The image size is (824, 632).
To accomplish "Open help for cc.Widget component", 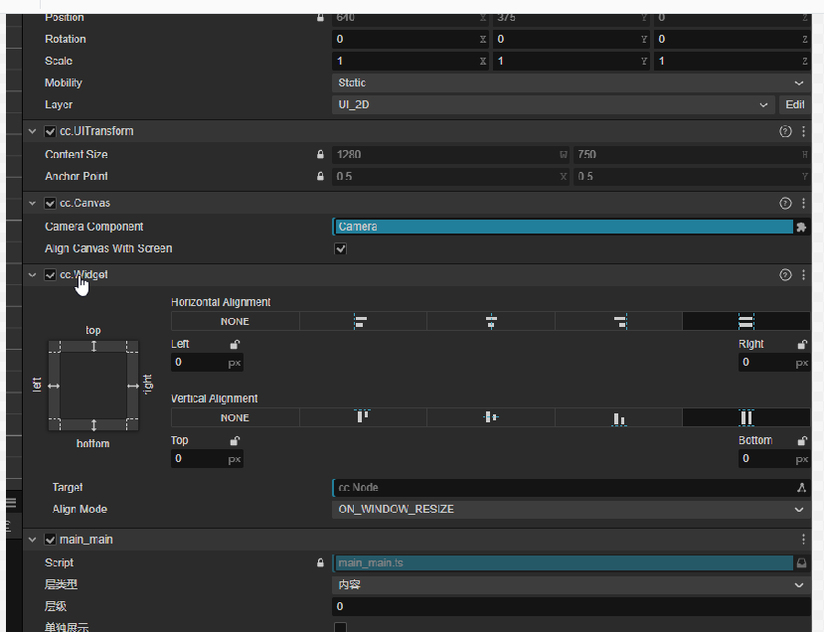I will coord(785,274).
